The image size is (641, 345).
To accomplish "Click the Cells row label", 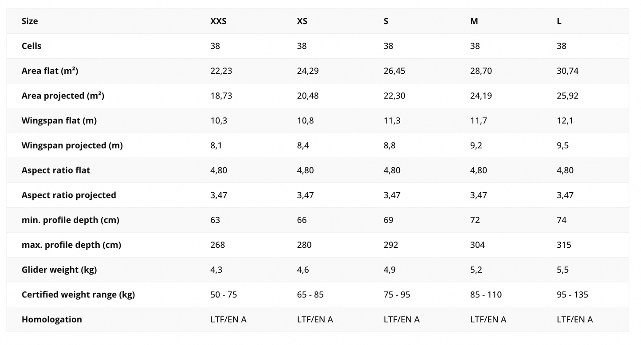I will [31, 46].
